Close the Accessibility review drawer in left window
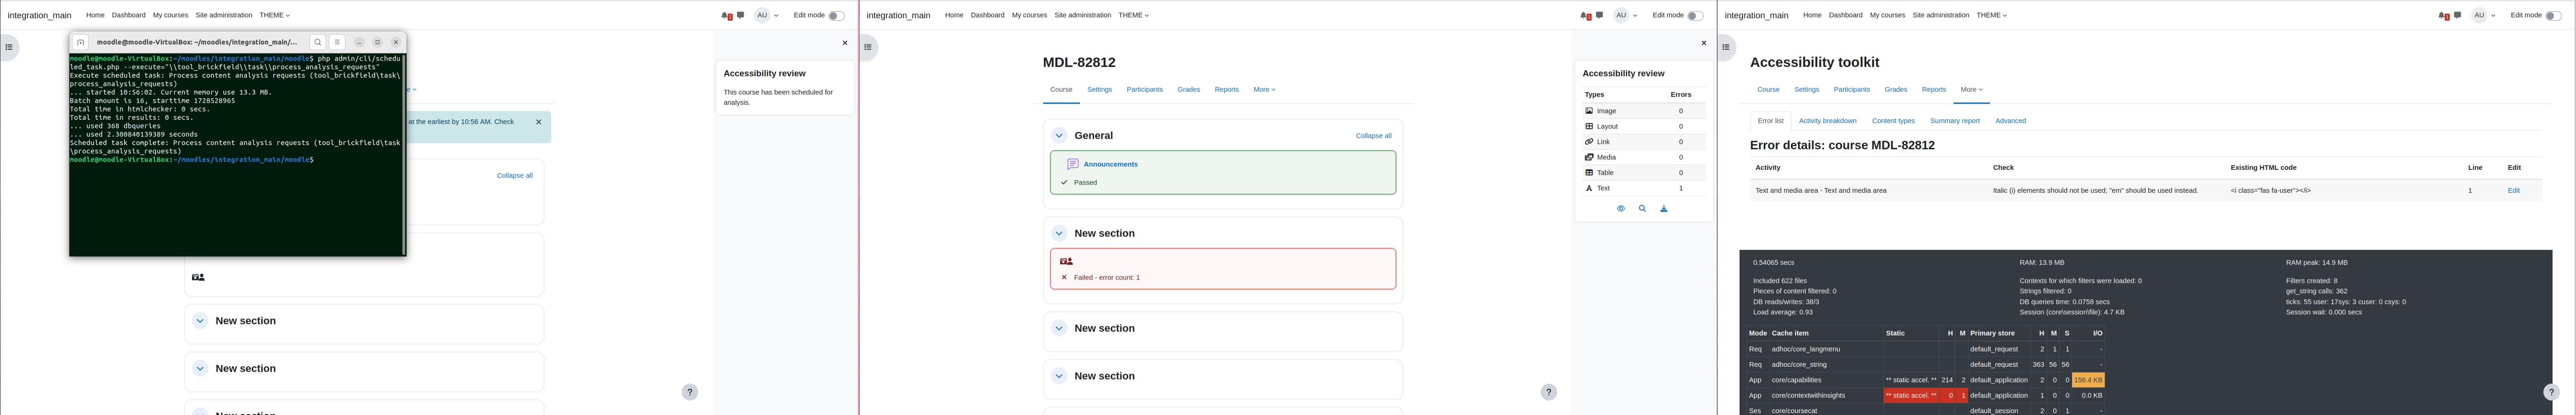The width and height of the screenshot is (2576, 415). click(x=845, y=43)
